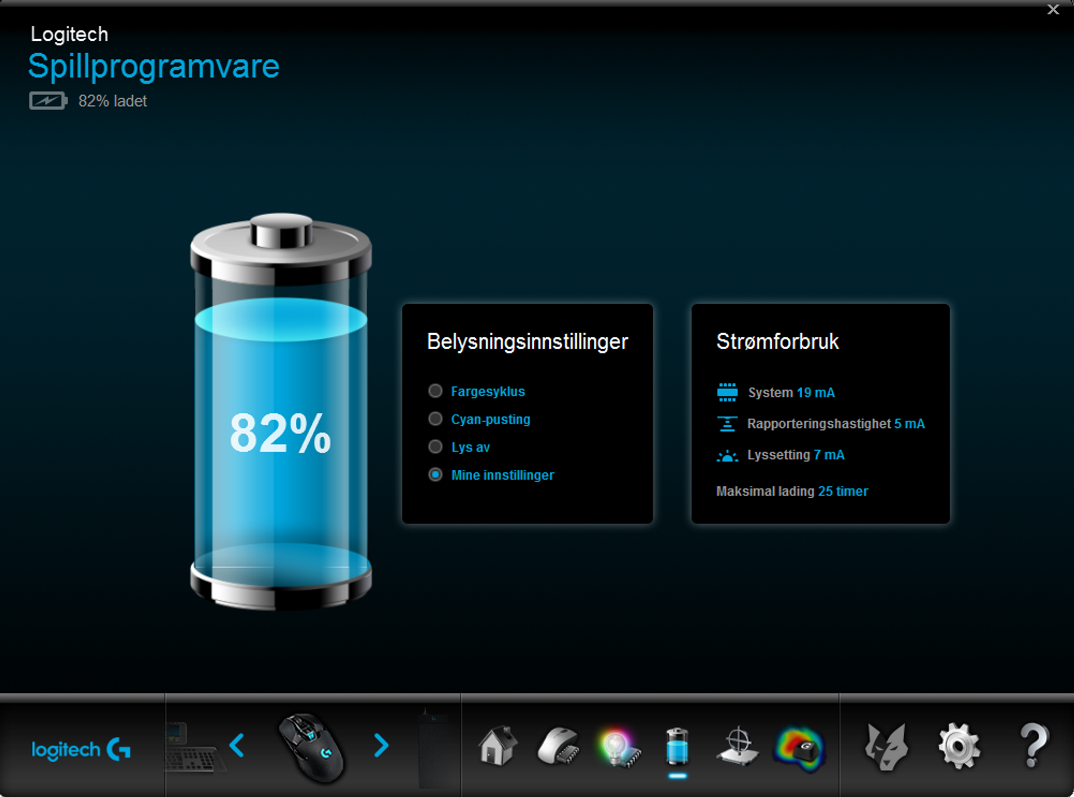Open the lighting settings bulb icon
1074x797 pixels.
pos(619,747)
